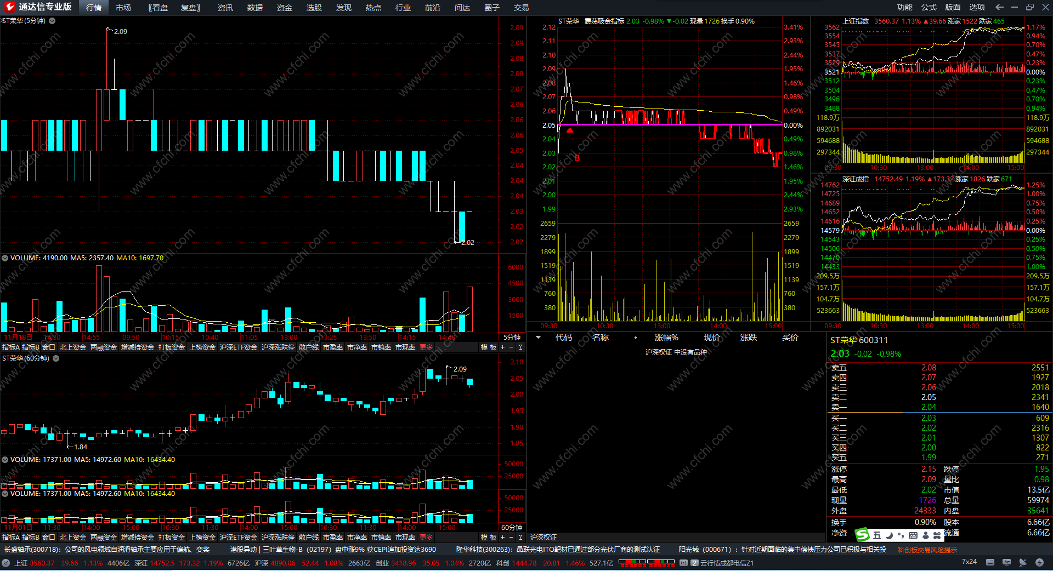Open the 行情 menu tab
Image resolution: width=1053 pixels, height=571 pixels.
tap(94, 8)
